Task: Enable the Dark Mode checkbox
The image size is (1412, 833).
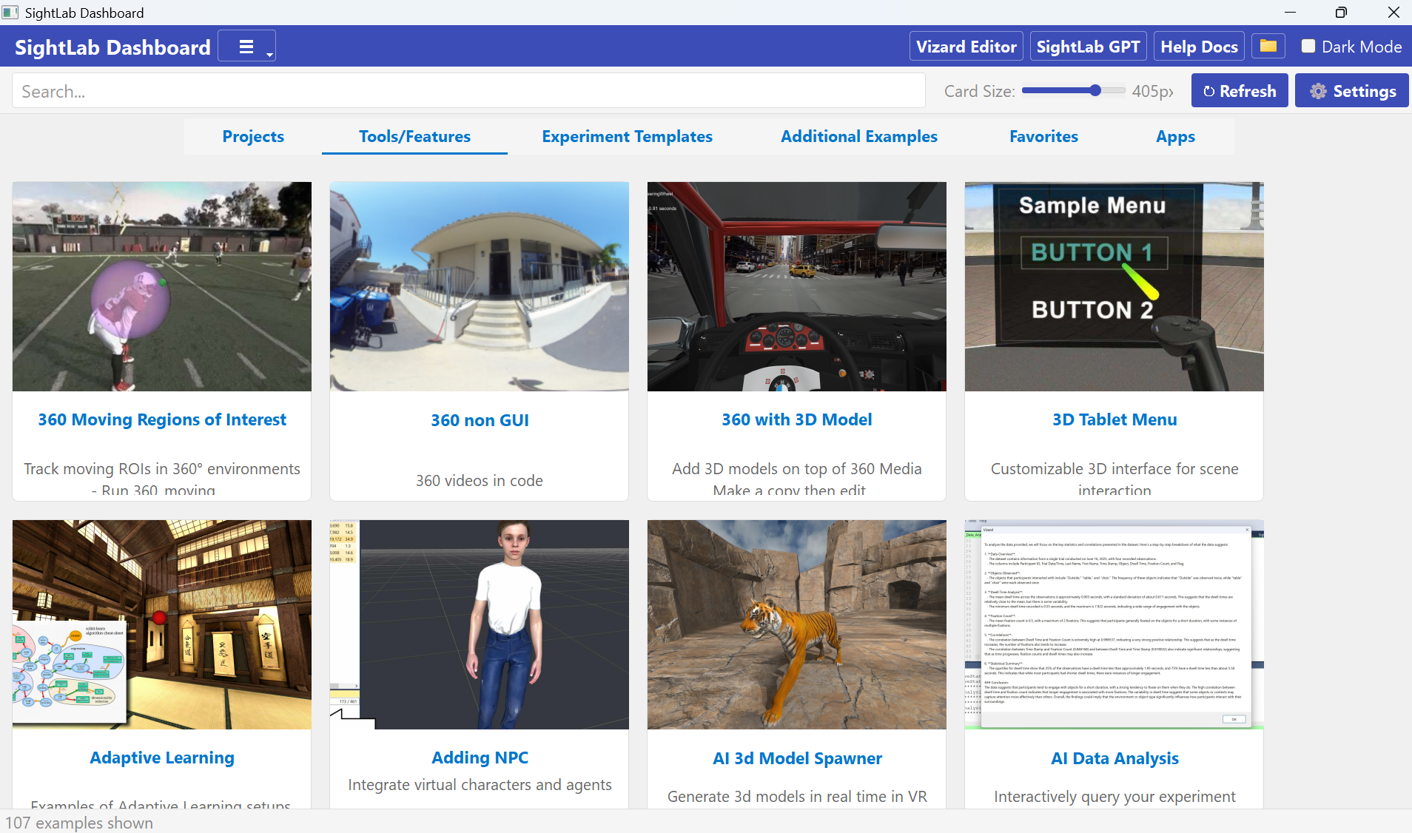Action: 1308,47
